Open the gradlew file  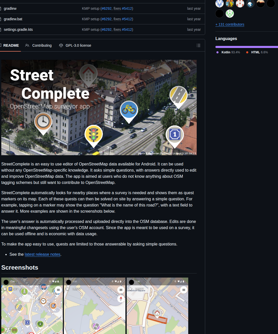10,8
